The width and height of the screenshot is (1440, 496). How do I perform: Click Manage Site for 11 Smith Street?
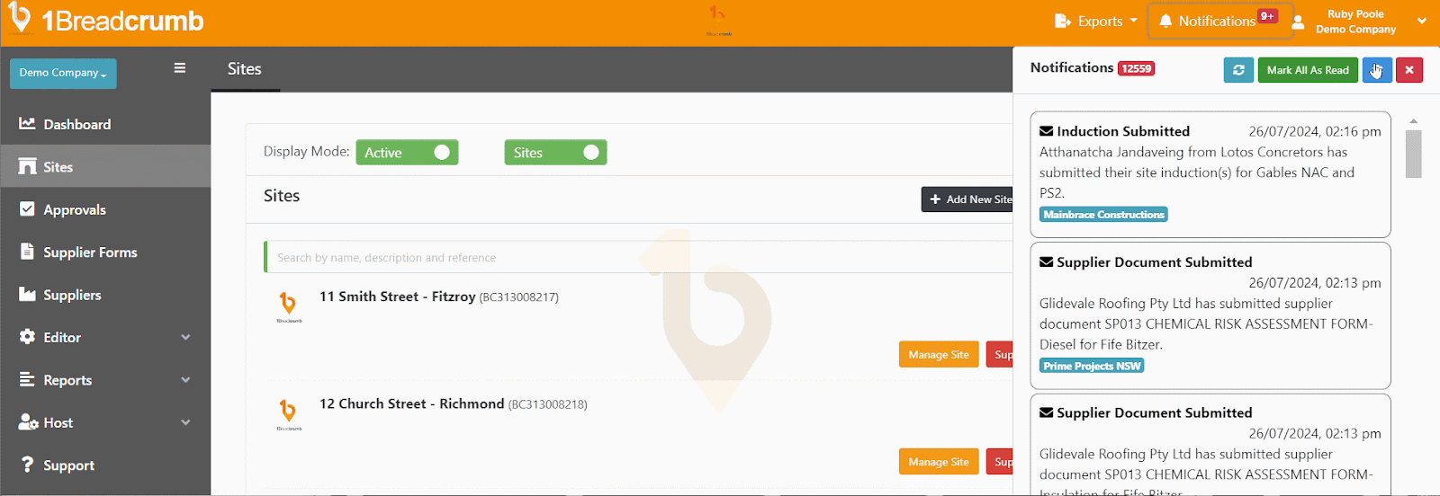click(939, 355)
